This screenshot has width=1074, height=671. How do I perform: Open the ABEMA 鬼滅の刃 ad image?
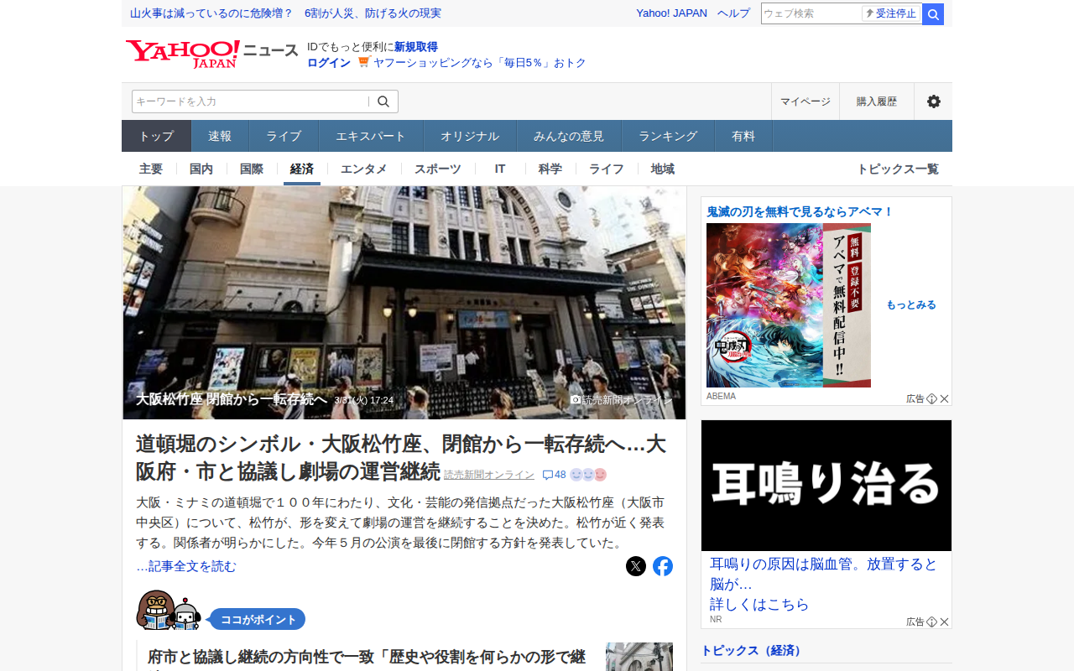coord(789,305)
